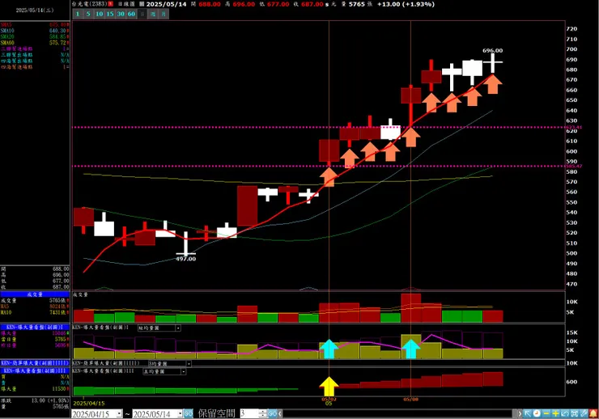599x419 pixels.
Task: Click the drawing pen icon in bottom toolbar
Action: point(584,413)
